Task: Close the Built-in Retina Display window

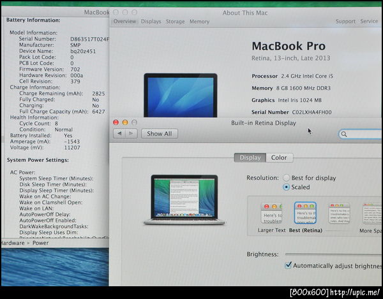Action: [x=116, y=122]
